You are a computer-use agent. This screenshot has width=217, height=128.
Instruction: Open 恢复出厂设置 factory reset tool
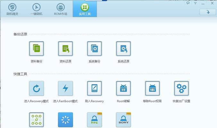pos(181,88)
